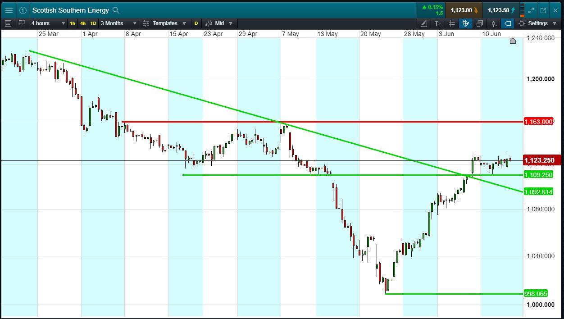The width and height of the screenshot is (564, 319).
Task: Open the chart list panel icon
Action: pyautogui.click(x=8, y=23)
